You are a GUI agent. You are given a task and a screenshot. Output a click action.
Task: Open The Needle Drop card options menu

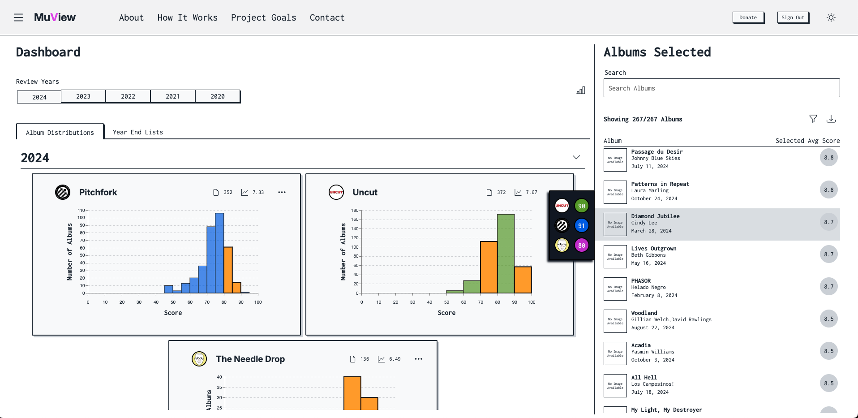[x=418, y=359]
